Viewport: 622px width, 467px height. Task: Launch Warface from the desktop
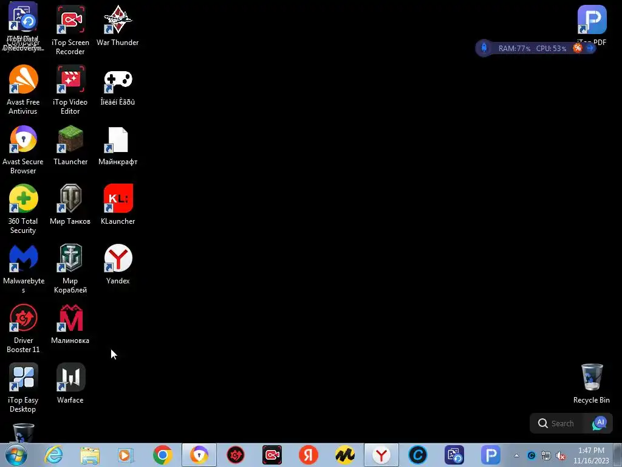70,383
